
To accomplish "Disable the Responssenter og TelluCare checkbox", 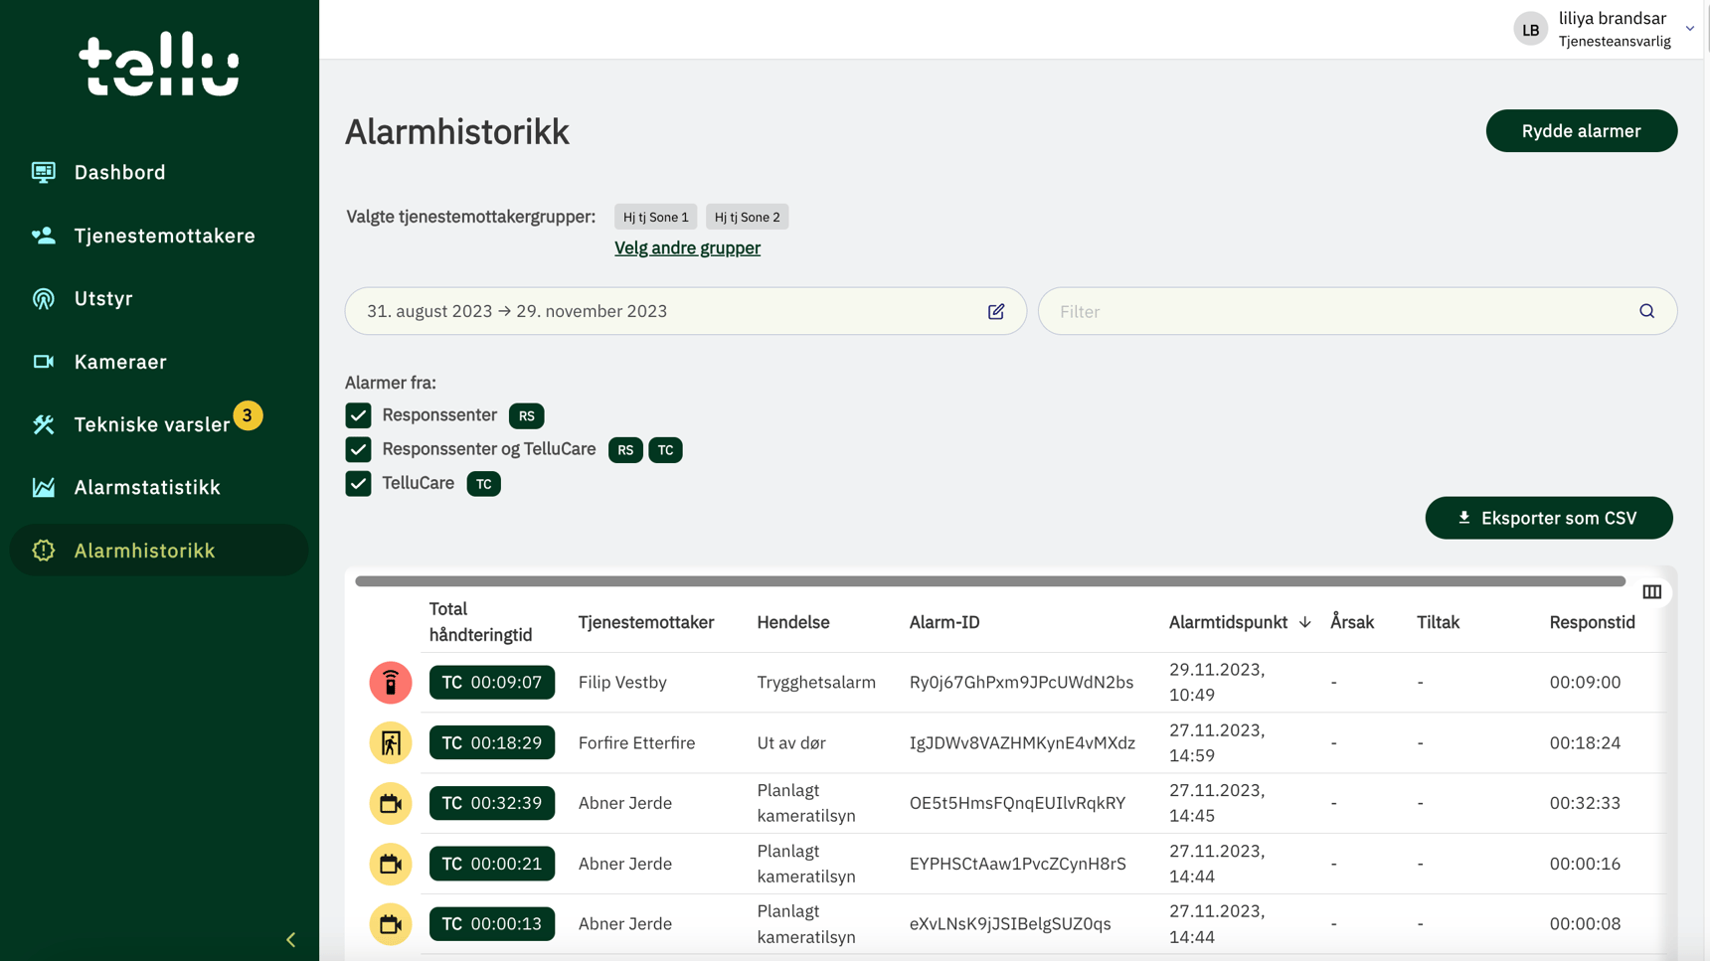I will (358, 449).
